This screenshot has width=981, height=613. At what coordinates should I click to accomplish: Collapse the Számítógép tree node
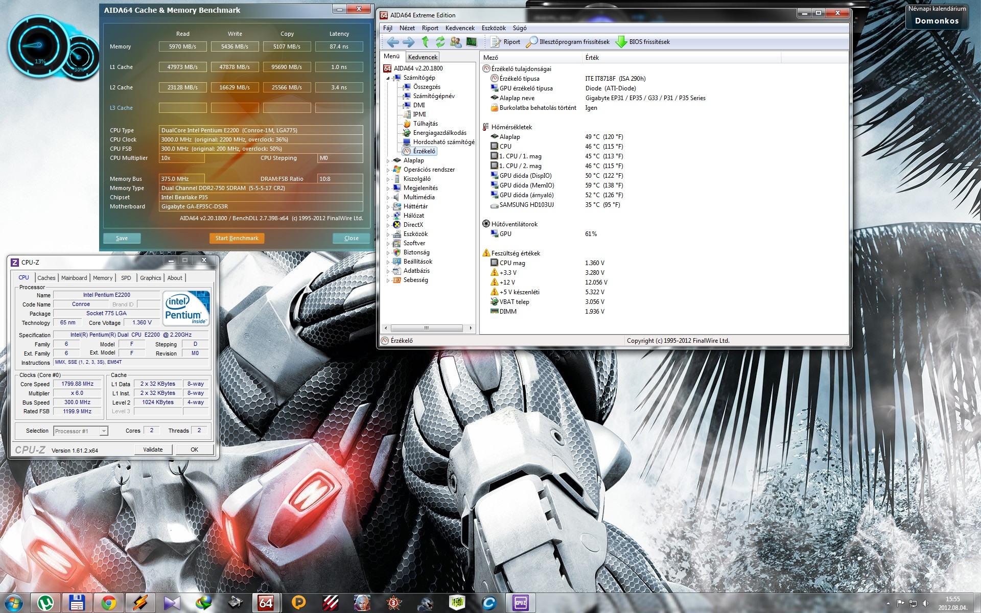(388, 78)
